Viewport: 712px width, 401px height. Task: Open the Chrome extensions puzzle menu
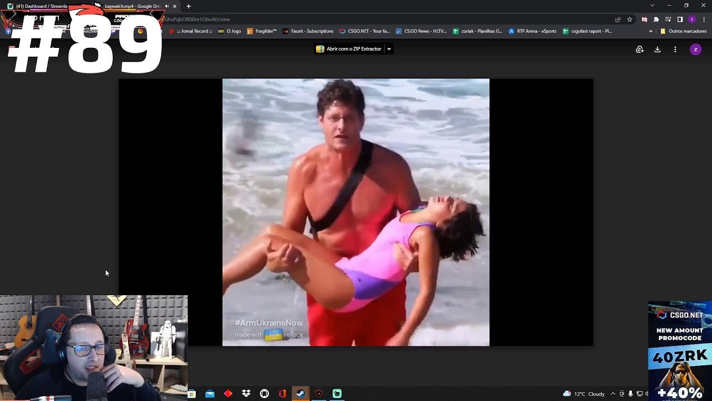point(656,19)
